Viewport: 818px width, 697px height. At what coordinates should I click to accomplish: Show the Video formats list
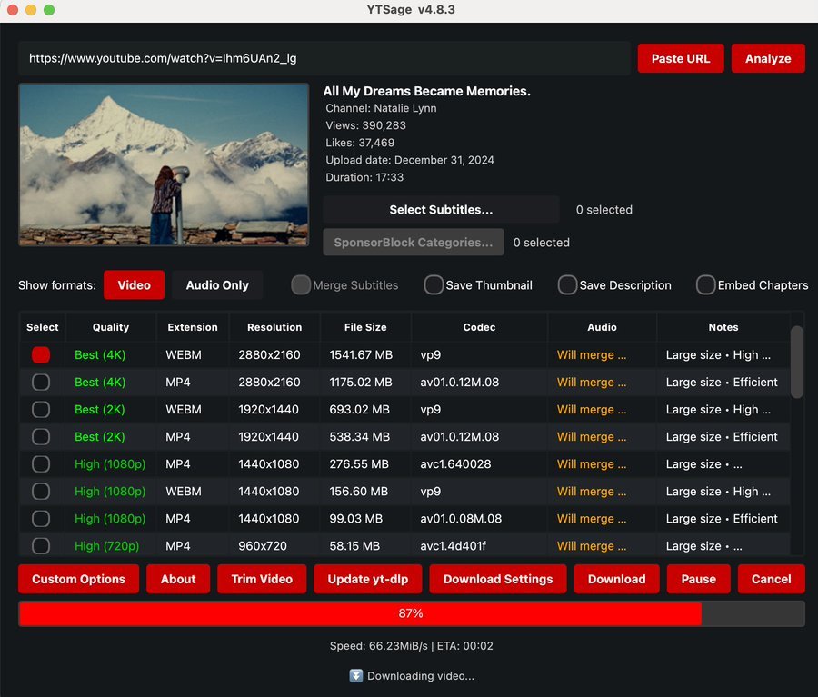pos(134,284)
